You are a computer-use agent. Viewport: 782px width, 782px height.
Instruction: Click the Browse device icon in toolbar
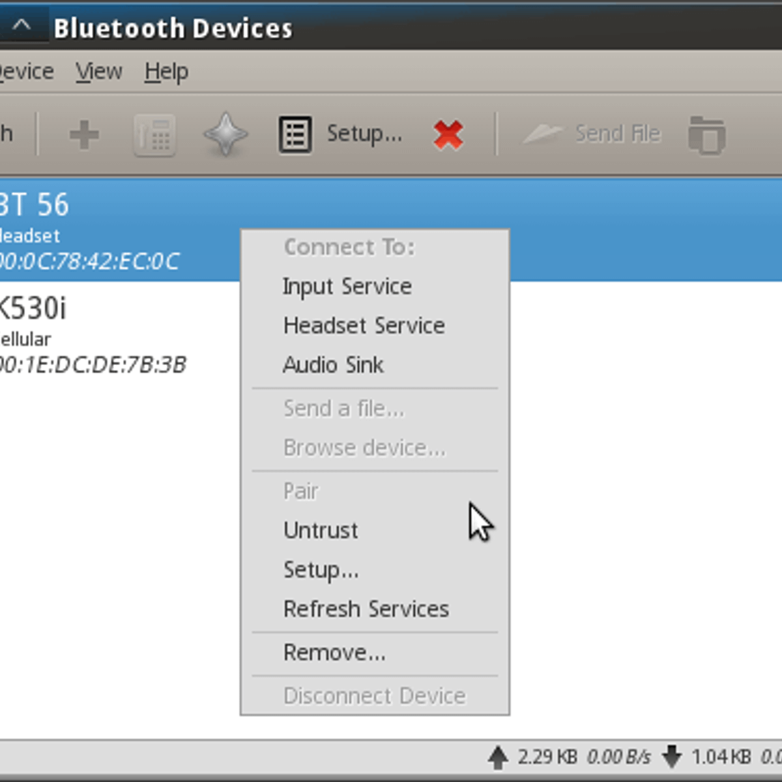706,135
